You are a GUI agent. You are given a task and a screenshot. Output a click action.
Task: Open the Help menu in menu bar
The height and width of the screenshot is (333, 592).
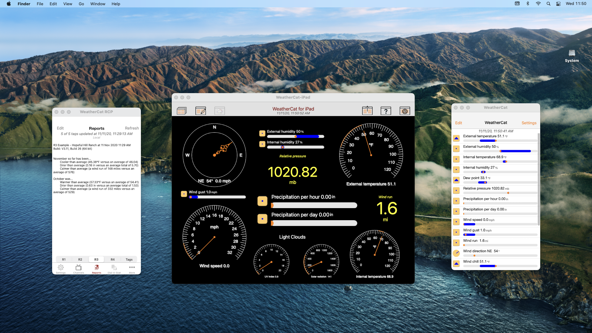[116, 4]
